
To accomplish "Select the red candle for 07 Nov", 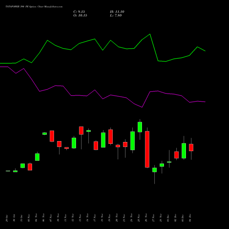I will coord(52,136).
